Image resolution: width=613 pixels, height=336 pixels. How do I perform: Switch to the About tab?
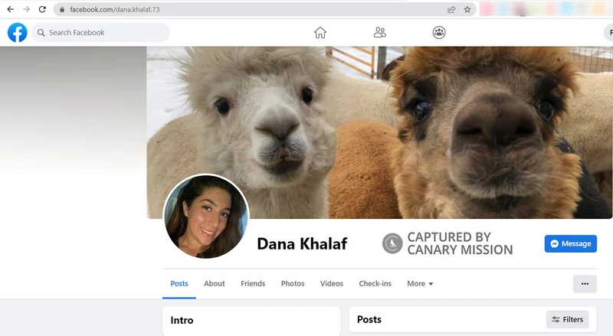[x=215, y=284]
